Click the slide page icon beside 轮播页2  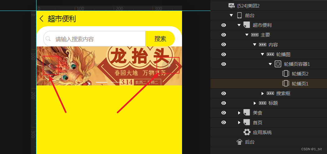(x=286, y=74)
